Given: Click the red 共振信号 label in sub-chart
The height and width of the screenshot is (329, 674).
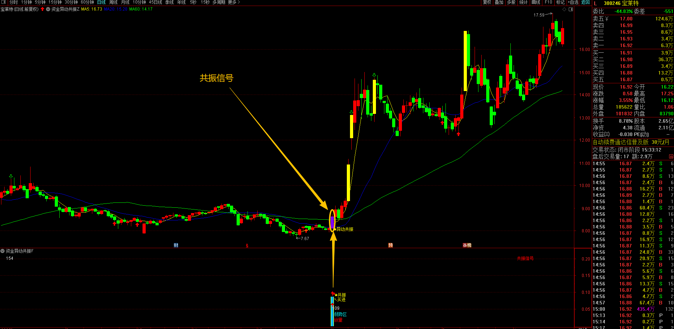Looking at the screenshot, I should click(x=525, y=259).
